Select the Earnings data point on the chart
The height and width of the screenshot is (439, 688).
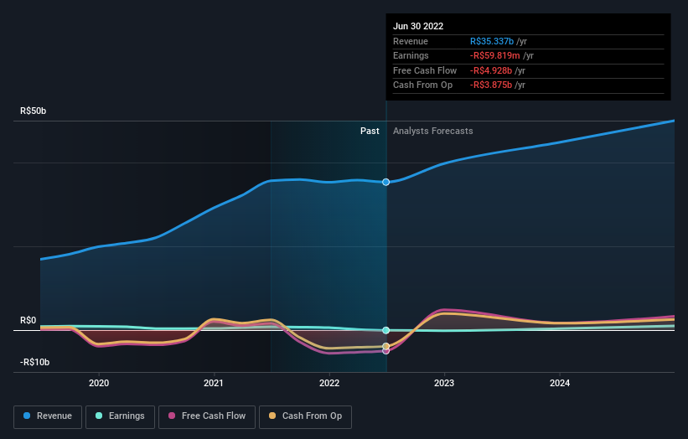tap(385, 330)
